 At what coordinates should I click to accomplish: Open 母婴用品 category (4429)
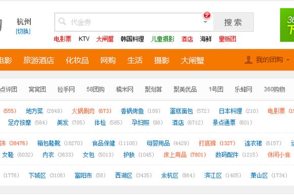pyautogui.click(x=158, y=143)
